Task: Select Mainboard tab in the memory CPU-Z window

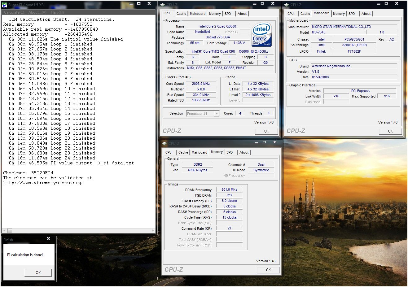Action: pos(200,152)
